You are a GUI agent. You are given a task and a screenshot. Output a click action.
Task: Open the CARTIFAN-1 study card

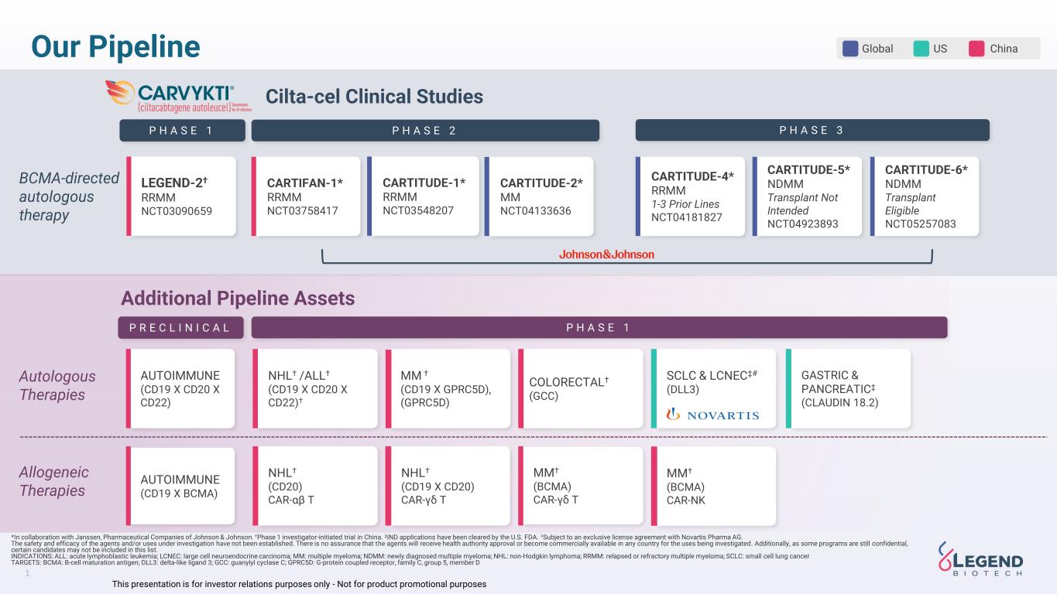coord(306,196)
